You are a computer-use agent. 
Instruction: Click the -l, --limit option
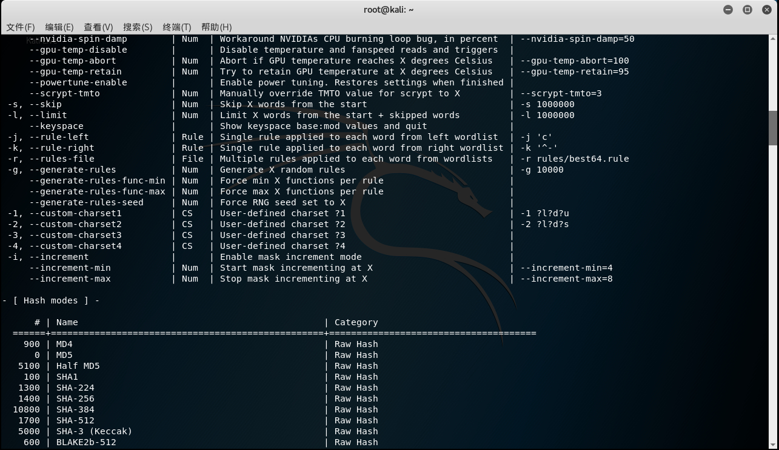38,115
